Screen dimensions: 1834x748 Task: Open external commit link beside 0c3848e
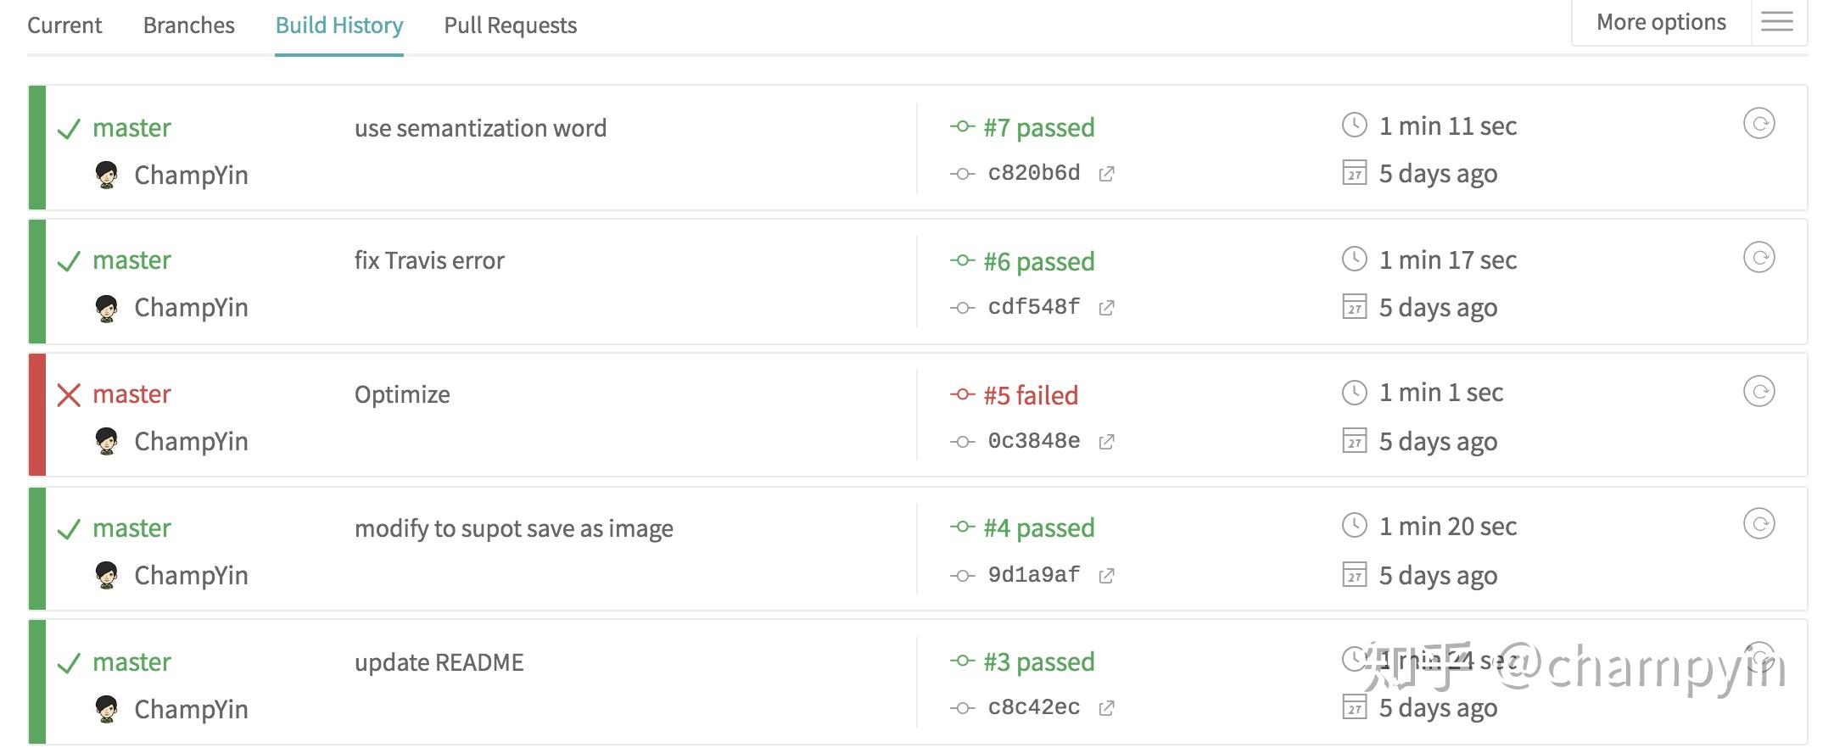pos(1106,442)
